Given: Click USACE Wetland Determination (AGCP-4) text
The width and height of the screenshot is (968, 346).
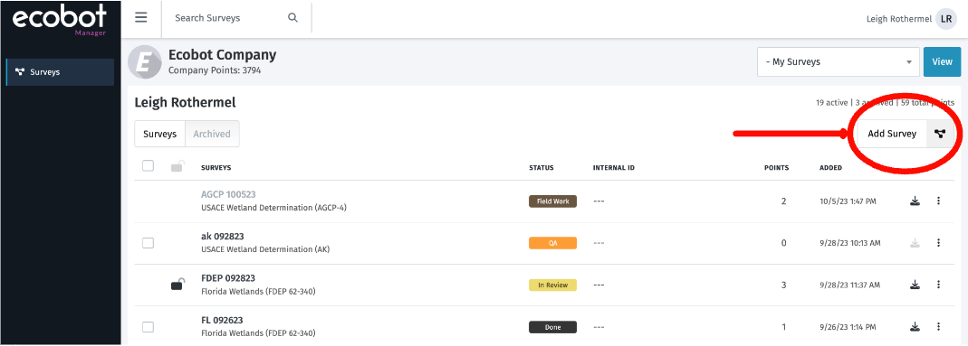Looking at the screenshot, I should (x=274, y=208).
